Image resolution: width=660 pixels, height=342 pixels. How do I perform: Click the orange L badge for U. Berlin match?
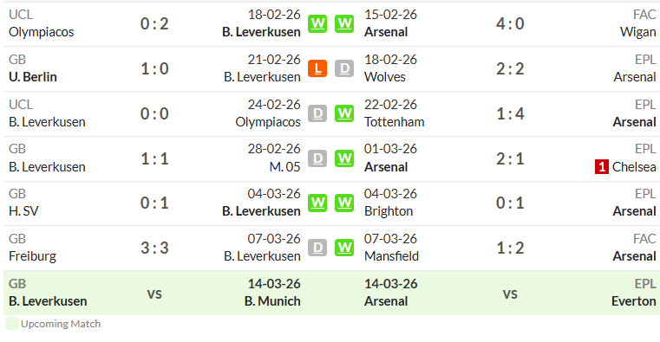tap(317, 68)
